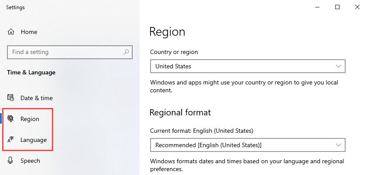Click the Home house icon

click(x=11, y=32)
